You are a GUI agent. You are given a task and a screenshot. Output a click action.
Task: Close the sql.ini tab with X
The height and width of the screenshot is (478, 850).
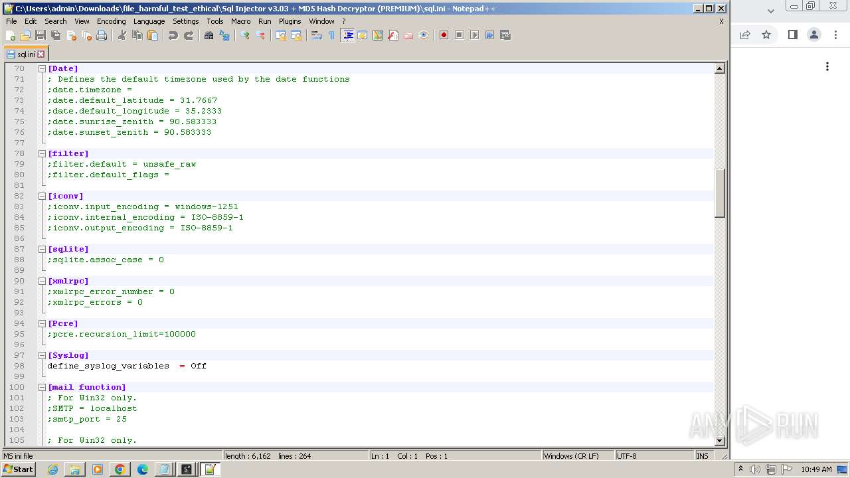41,54
